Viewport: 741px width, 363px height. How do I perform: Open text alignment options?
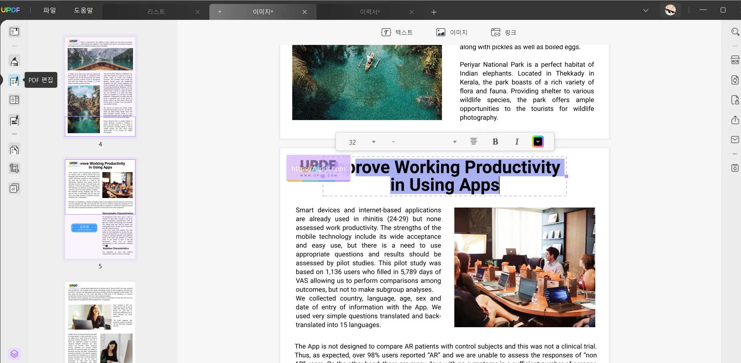[x=473, y=142]
